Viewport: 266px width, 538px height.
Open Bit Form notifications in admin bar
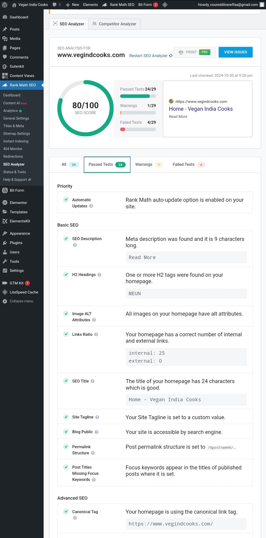pos(148,5)
